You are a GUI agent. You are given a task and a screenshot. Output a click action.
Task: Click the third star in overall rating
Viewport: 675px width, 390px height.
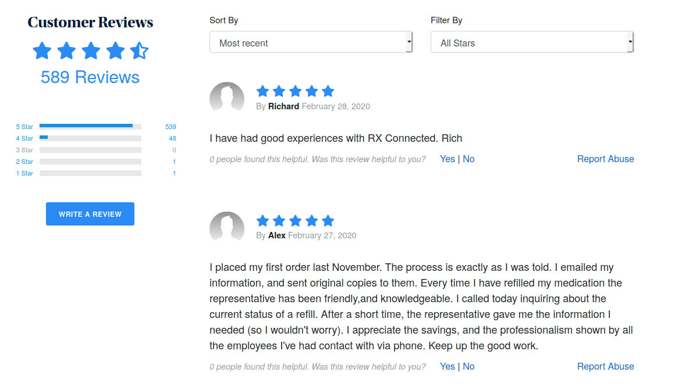pos(91,51)
